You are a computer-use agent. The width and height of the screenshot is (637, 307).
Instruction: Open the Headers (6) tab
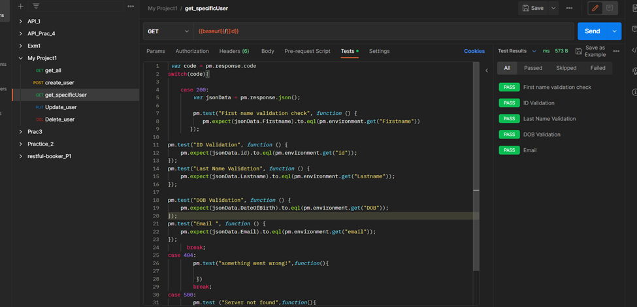click(234, 51)
